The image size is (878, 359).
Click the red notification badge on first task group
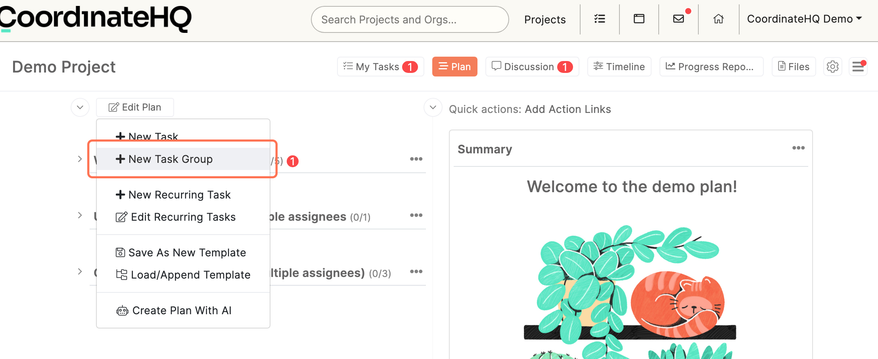[x=293, y=161]
